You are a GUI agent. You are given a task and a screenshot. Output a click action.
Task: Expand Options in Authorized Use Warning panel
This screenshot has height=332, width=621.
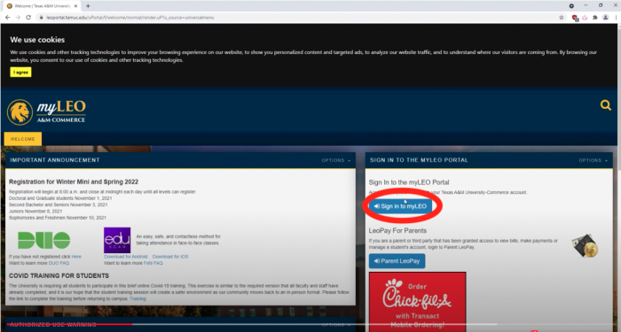[x=336, y=325]
